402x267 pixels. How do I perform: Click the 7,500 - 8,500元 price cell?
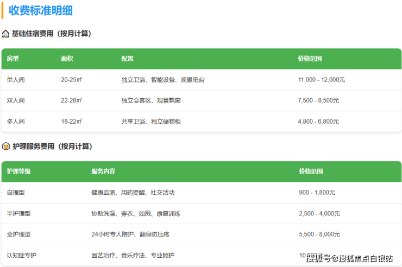click(318, 100)
